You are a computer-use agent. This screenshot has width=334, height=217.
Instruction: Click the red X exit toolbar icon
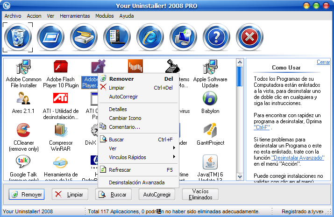pos(249,37)
